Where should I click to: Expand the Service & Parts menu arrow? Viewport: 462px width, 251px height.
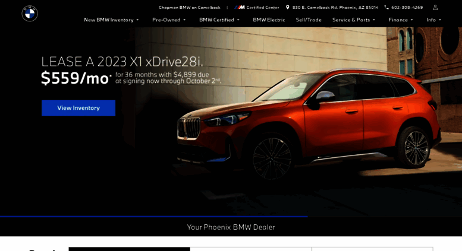[374, 20]
